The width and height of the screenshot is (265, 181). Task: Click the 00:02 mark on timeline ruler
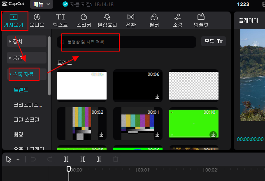[x=211, y=170]
